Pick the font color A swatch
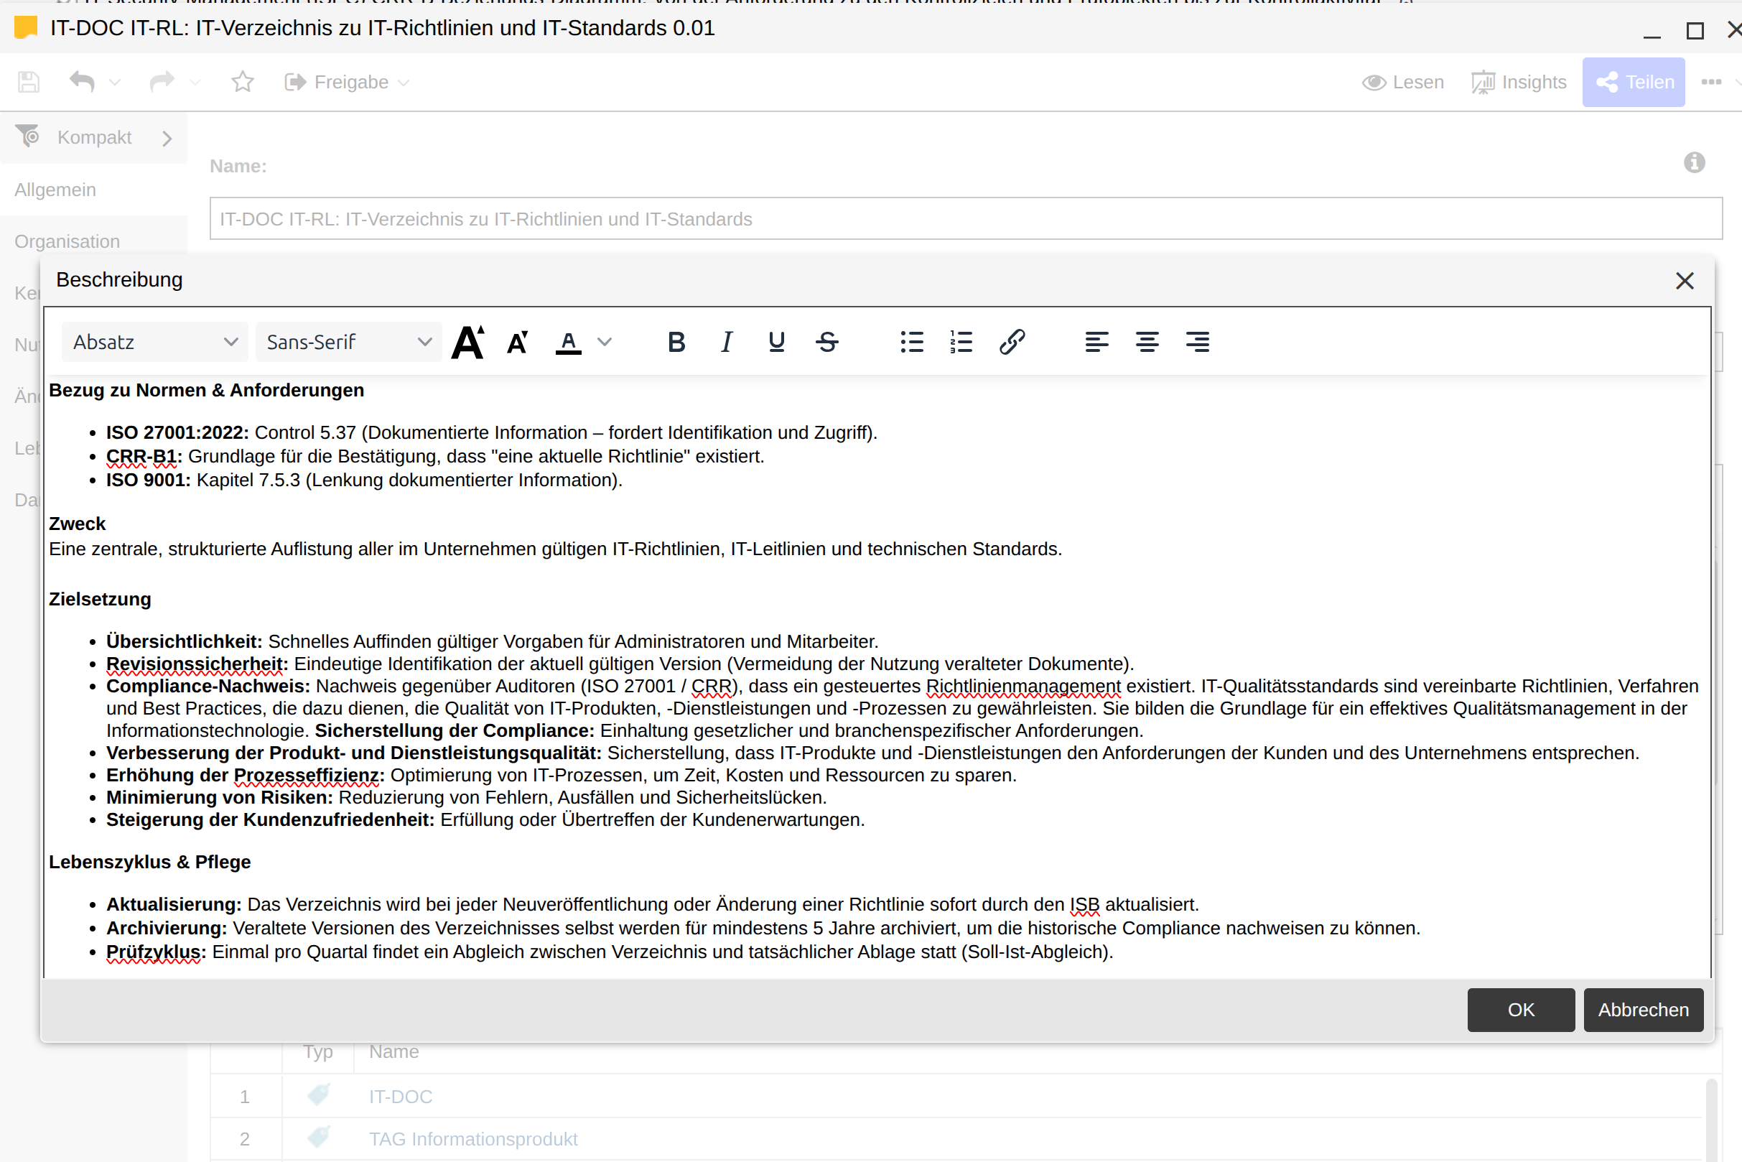This screenshot has width=1742, height=1162. click(x=568, y=343)
